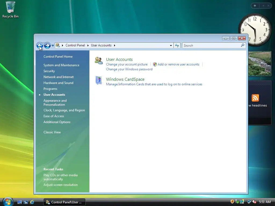Expand arrow before Control Panel breadcrumb
This screenshot has height=206, width=275.
point(62,46)
